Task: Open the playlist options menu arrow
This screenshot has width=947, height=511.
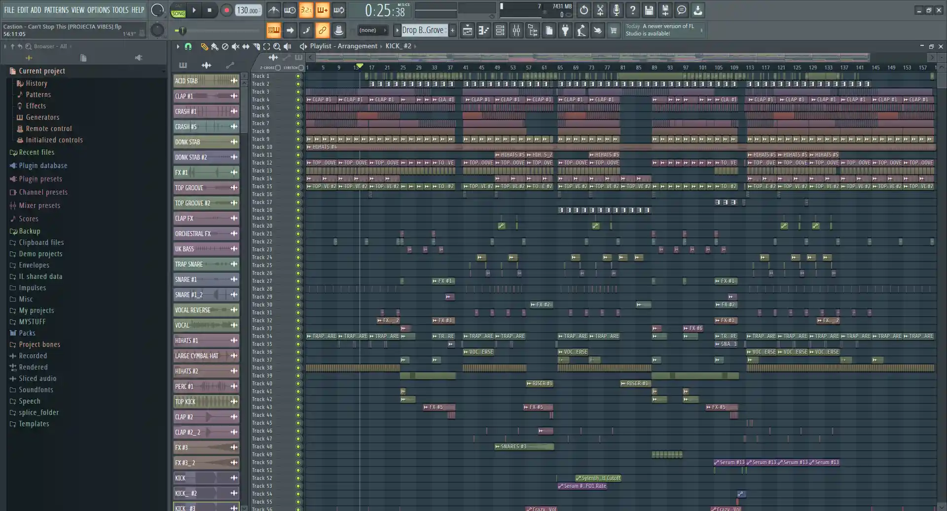Action: click(x=178, y=46)
